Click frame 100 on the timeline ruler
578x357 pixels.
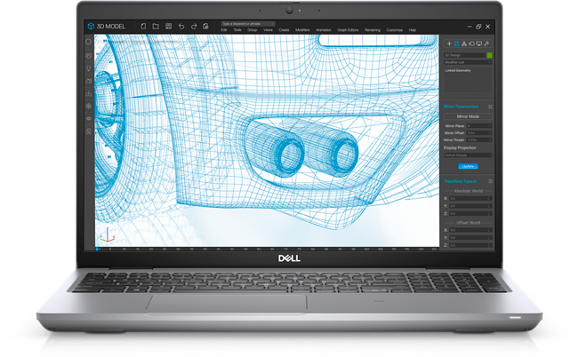tap(366, 250)
